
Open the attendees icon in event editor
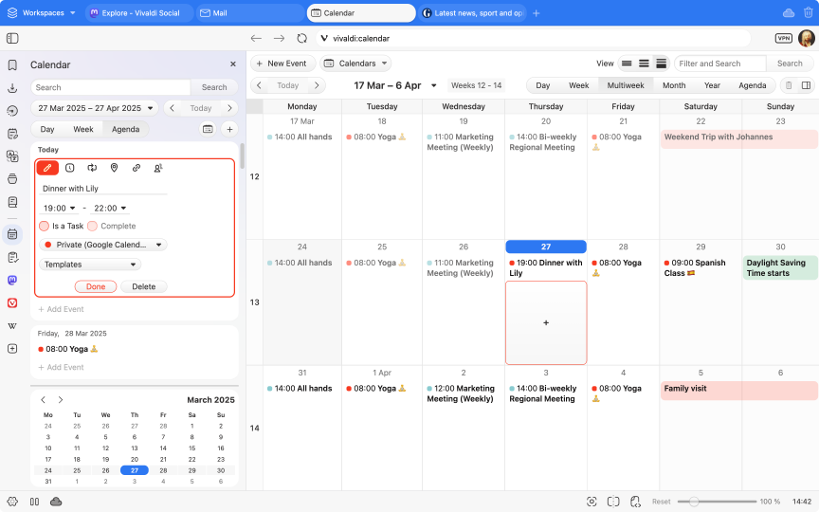pyautogui.click(x=158, y=168)
